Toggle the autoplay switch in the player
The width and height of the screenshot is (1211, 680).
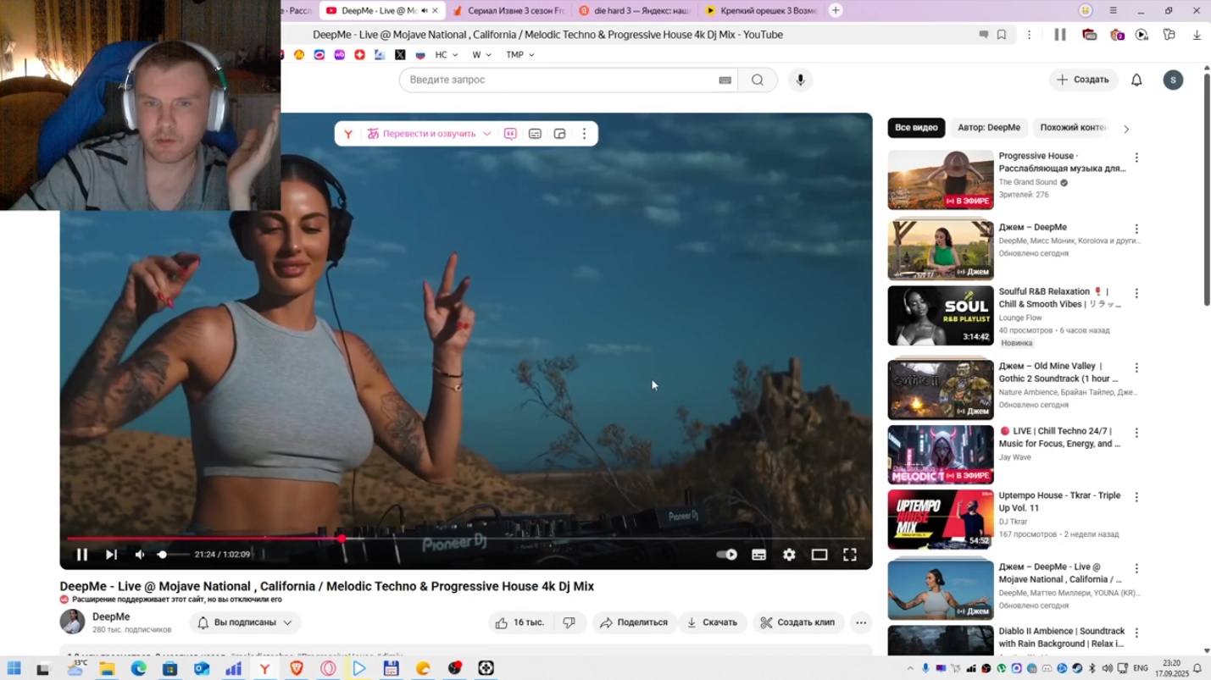(x=727, y=555)
